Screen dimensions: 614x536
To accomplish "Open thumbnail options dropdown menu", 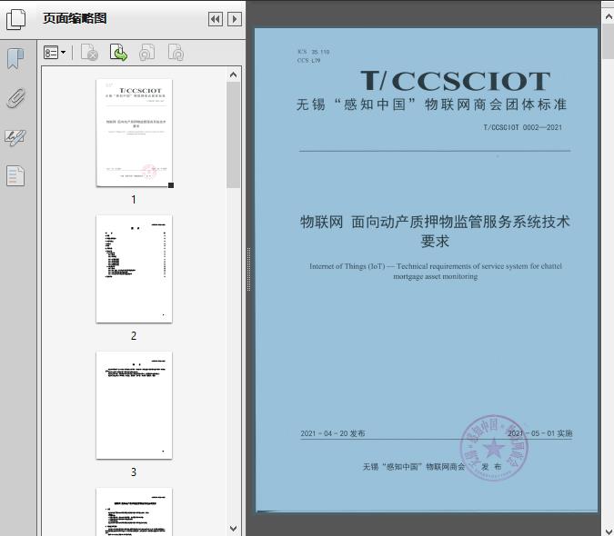I will click(x=55, y=53).
